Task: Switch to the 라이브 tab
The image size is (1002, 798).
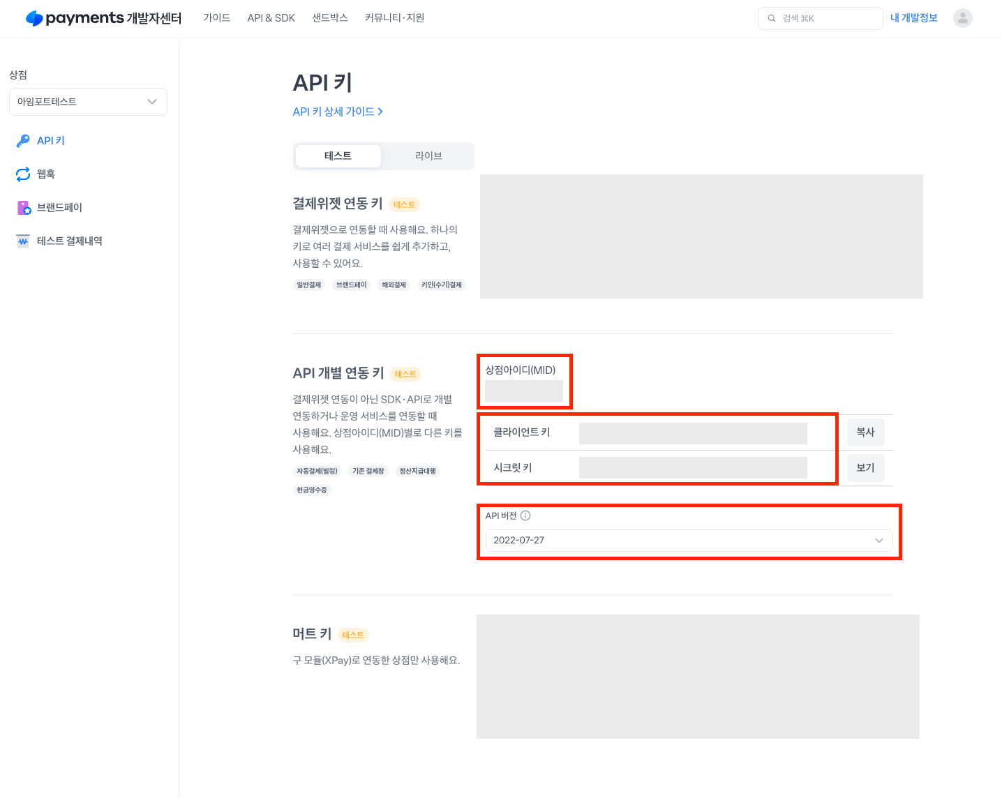Action: pyautogui.click(x=428, y=156)
